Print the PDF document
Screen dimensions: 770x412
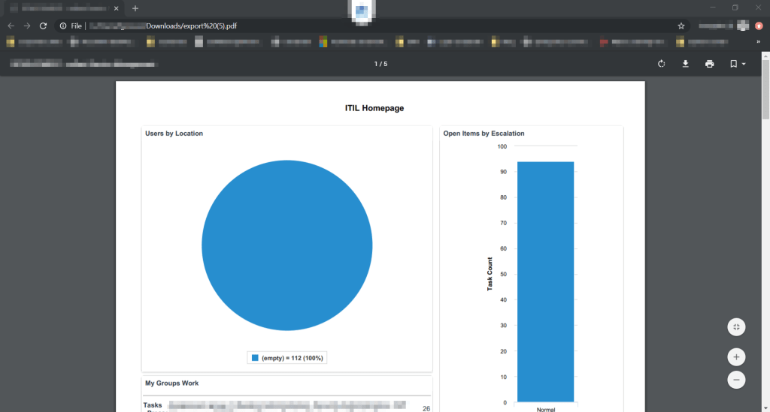709,64
